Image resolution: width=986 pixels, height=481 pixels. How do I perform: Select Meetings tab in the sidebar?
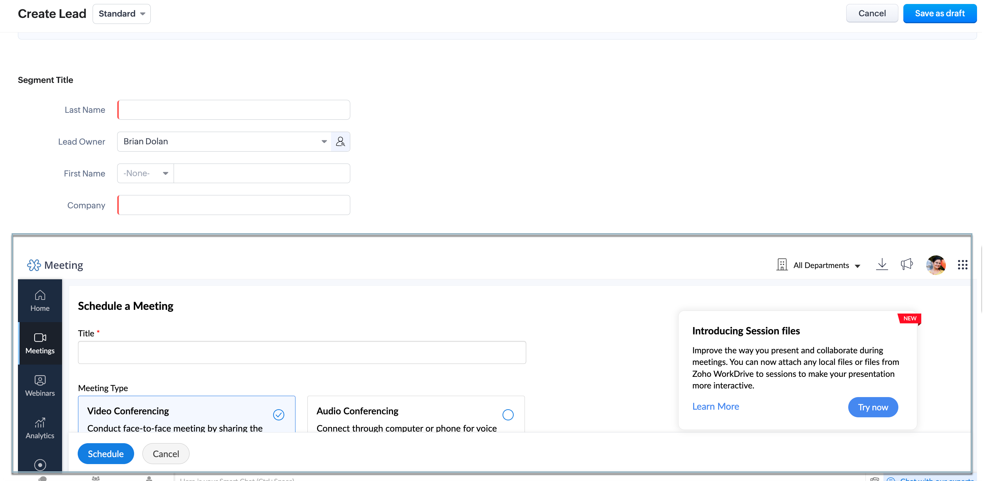point(40,343)
